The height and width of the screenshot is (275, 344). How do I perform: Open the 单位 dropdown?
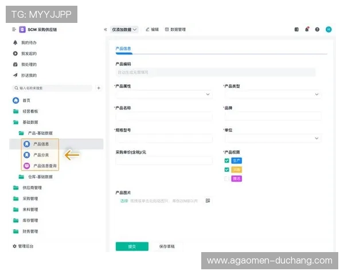[273, 139]
